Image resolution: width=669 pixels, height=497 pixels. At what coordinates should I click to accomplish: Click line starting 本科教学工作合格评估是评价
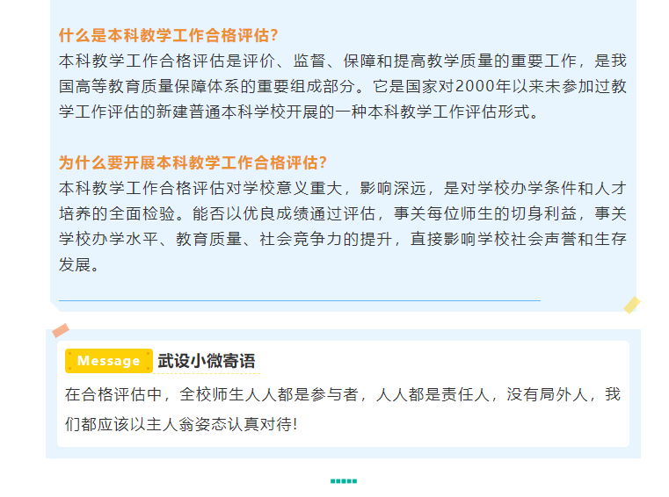[342, 61]
